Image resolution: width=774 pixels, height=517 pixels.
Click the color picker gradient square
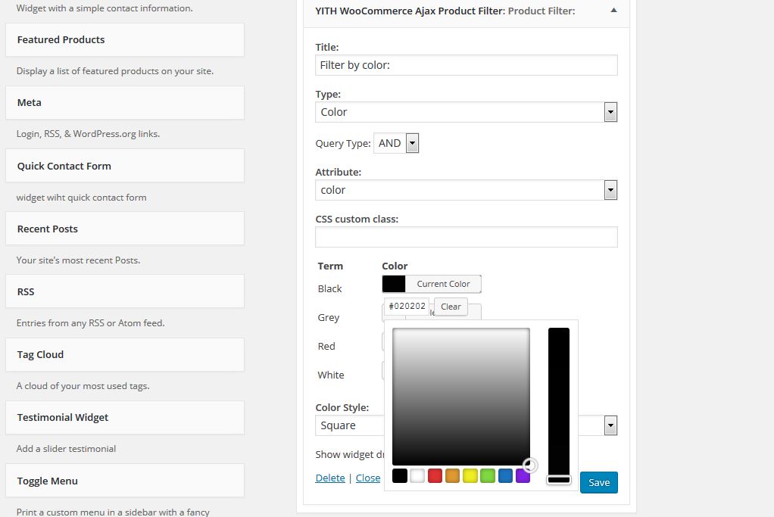coord(461,397)
